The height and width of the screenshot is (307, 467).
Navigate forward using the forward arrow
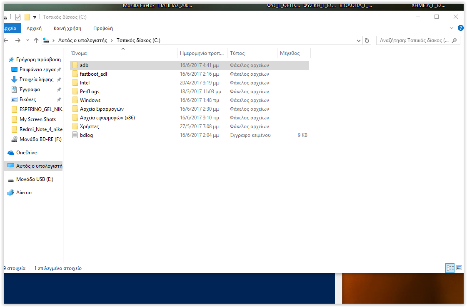coord(17,40)
